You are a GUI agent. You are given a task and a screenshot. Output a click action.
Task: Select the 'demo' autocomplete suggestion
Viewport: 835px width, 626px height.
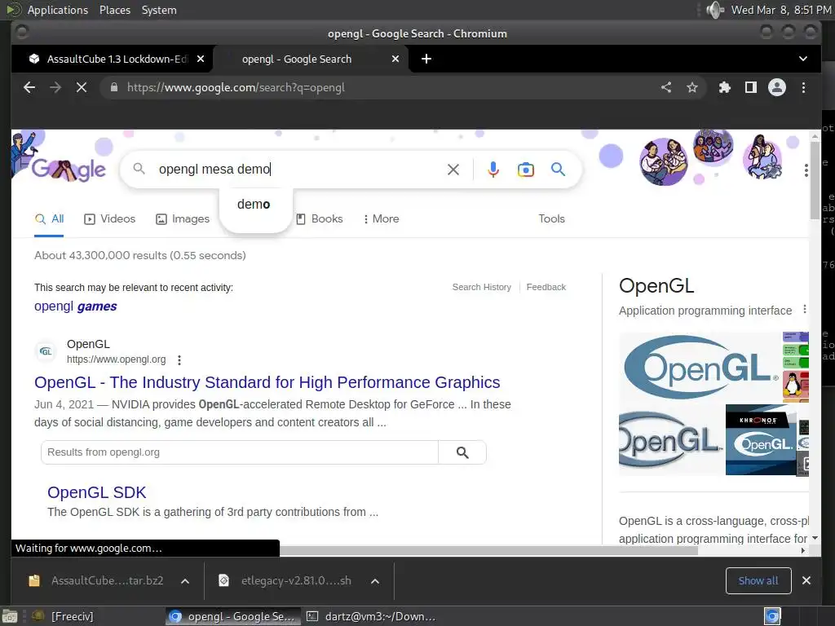coord(254,205)
